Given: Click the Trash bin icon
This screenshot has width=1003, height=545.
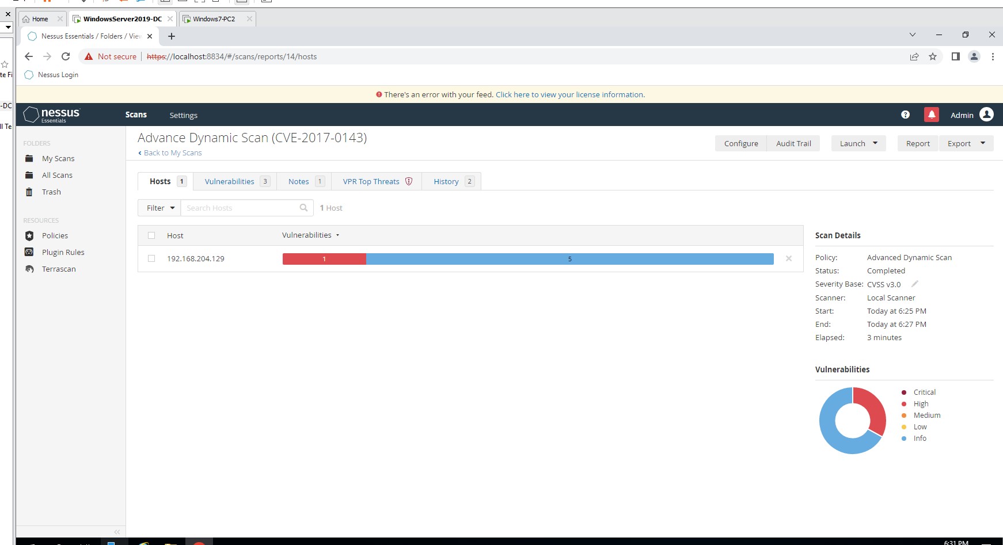Looking at the screenshot, I should [29, 192].
